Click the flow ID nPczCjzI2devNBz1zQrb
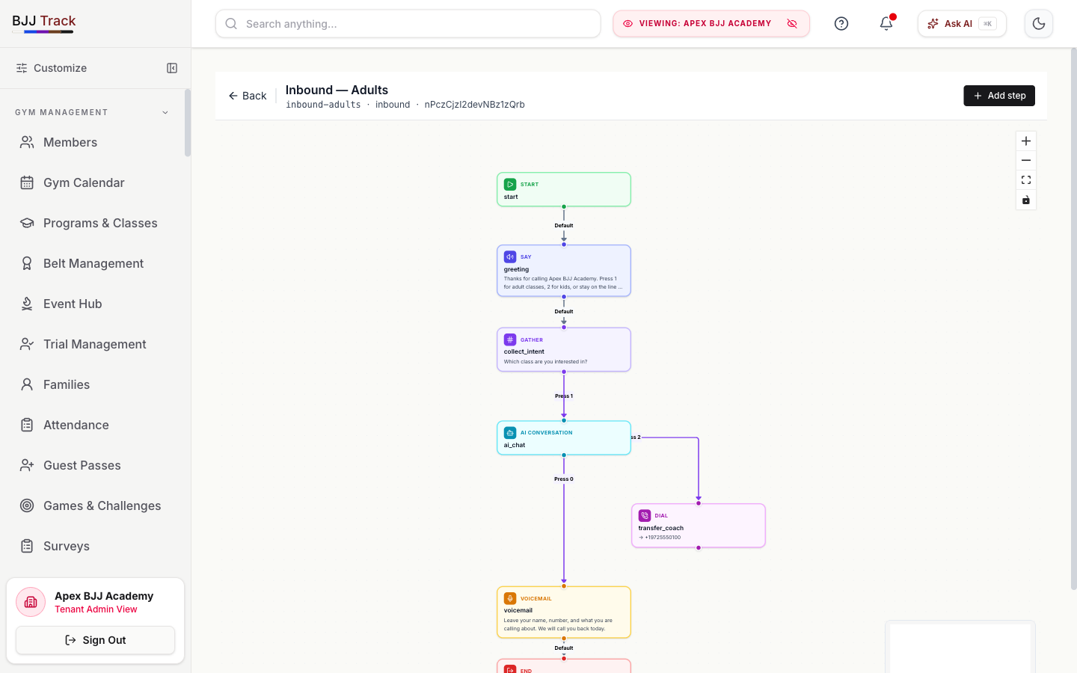 pyautogui.click(x=475, y=105)
